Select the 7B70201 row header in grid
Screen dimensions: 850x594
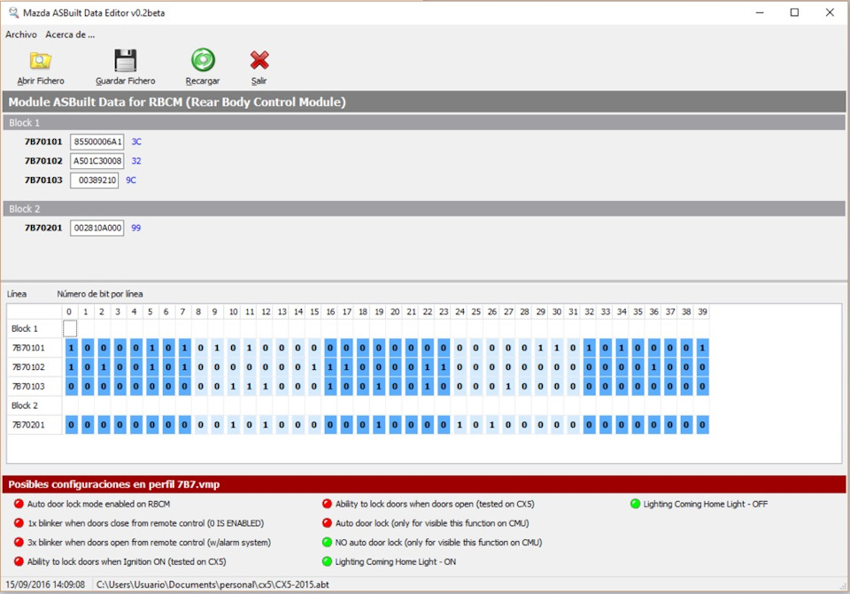[x=35, y=425]
